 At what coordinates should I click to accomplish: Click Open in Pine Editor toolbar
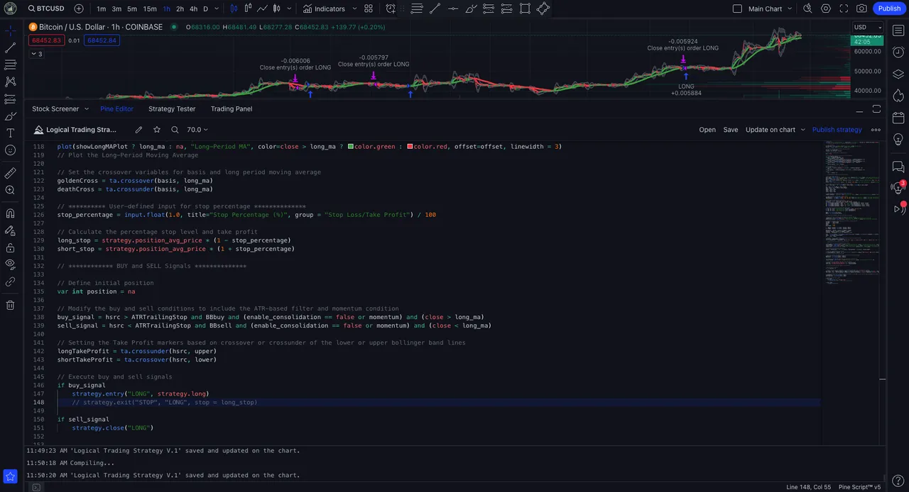707,130
